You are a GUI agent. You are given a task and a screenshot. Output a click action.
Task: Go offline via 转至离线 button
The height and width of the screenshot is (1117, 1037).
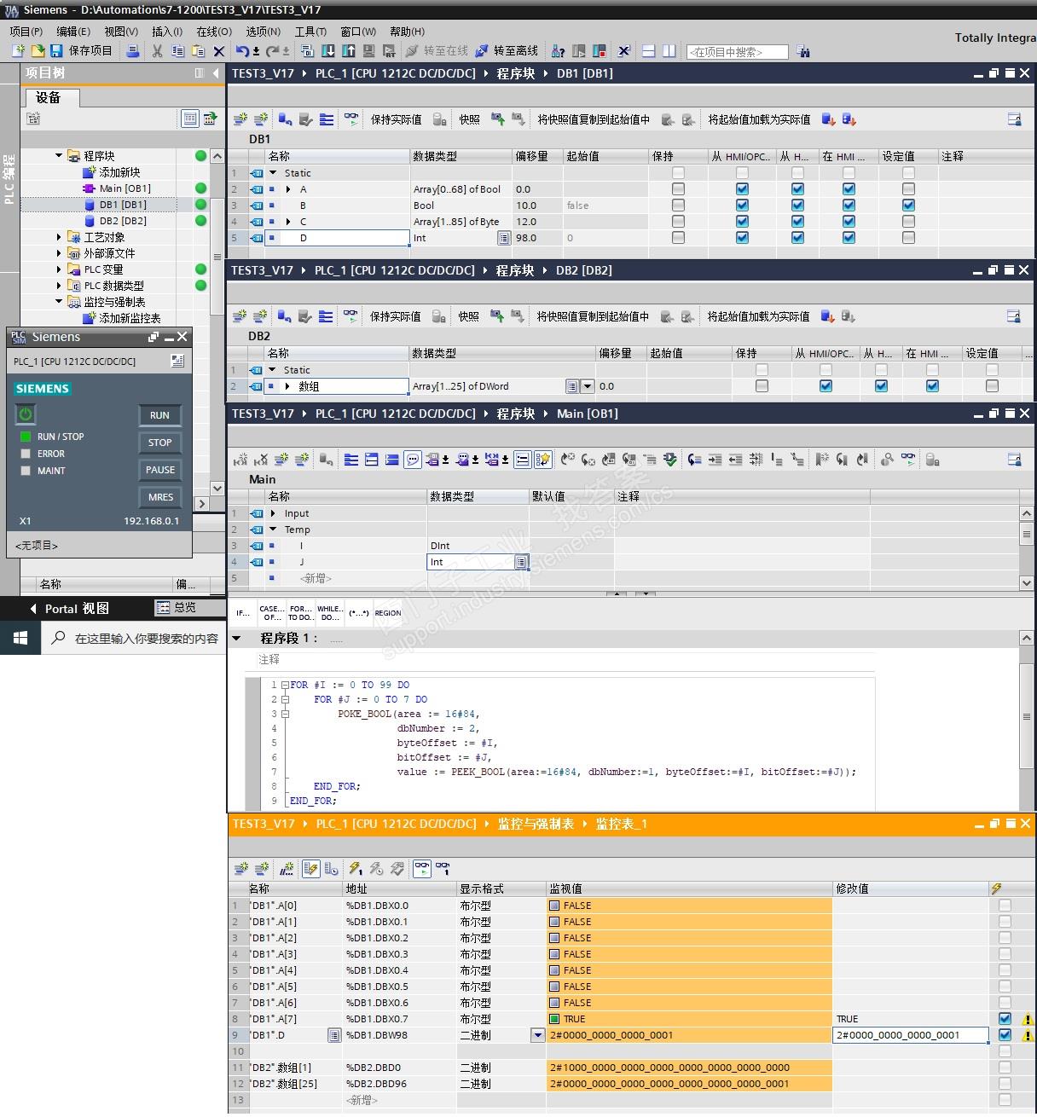507,51
